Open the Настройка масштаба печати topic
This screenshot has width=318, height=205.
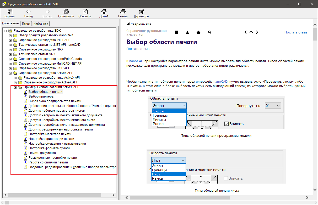[50, 134]
